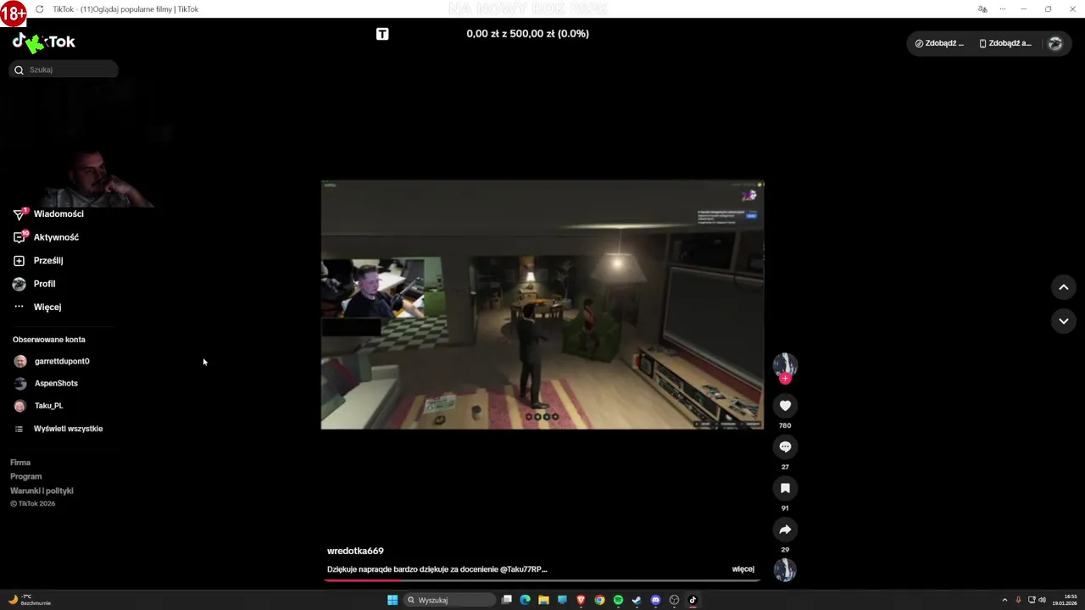Expand Więcej menu in sidebar
The height and width of the screenshot is (610, 1085).
[37, 307]
